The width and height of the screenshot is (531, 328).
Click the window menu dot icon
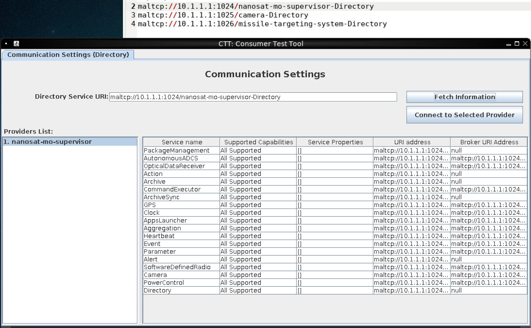6,43
